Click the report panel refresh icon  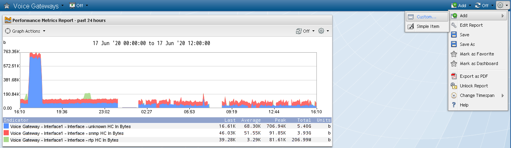(x=299, y=31)
